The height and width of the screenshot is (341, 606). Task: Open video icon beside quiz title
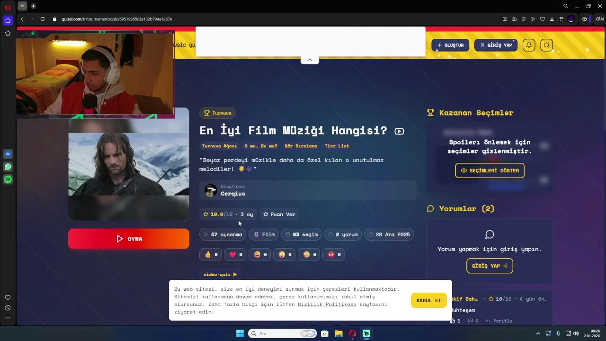click(399, 131)
